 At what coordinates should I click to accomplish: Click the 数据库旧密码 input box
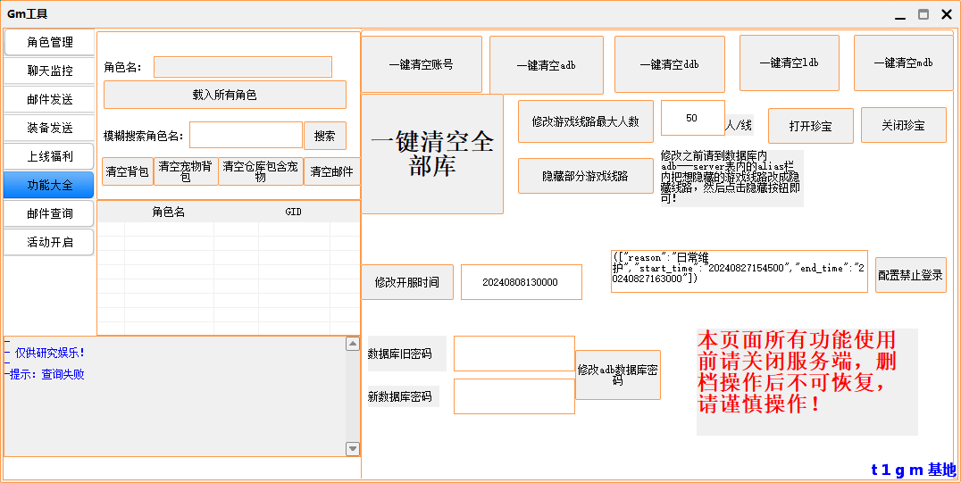[x=514, y=354]
